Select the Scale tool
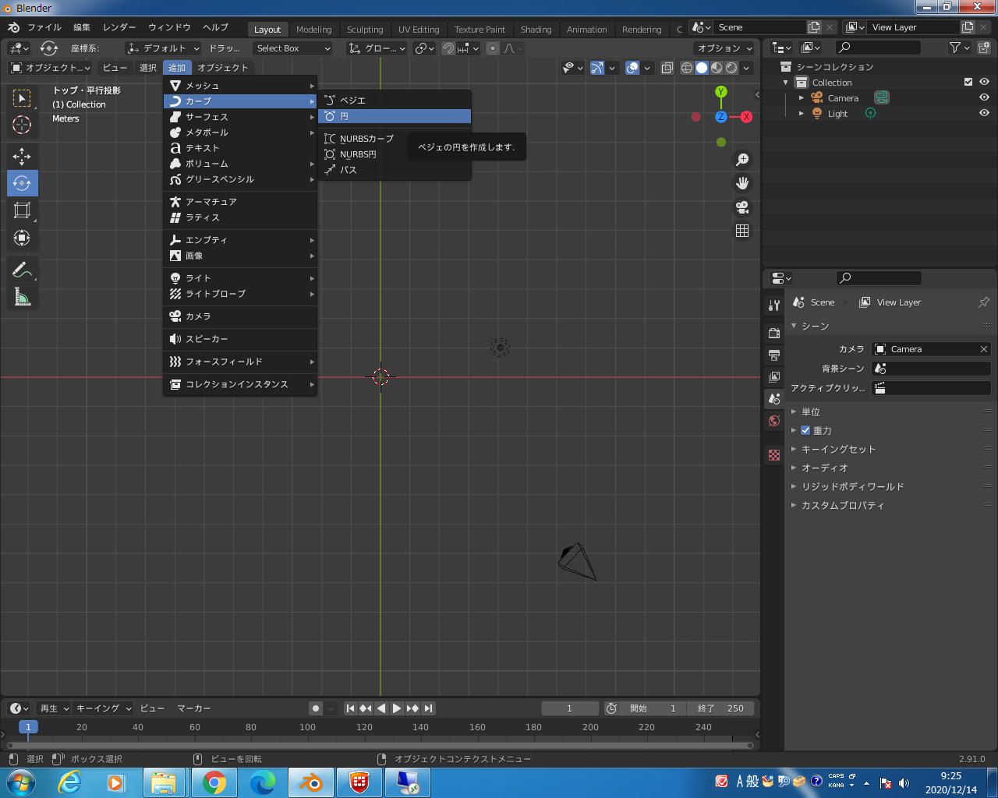 [x=22, y=210]
